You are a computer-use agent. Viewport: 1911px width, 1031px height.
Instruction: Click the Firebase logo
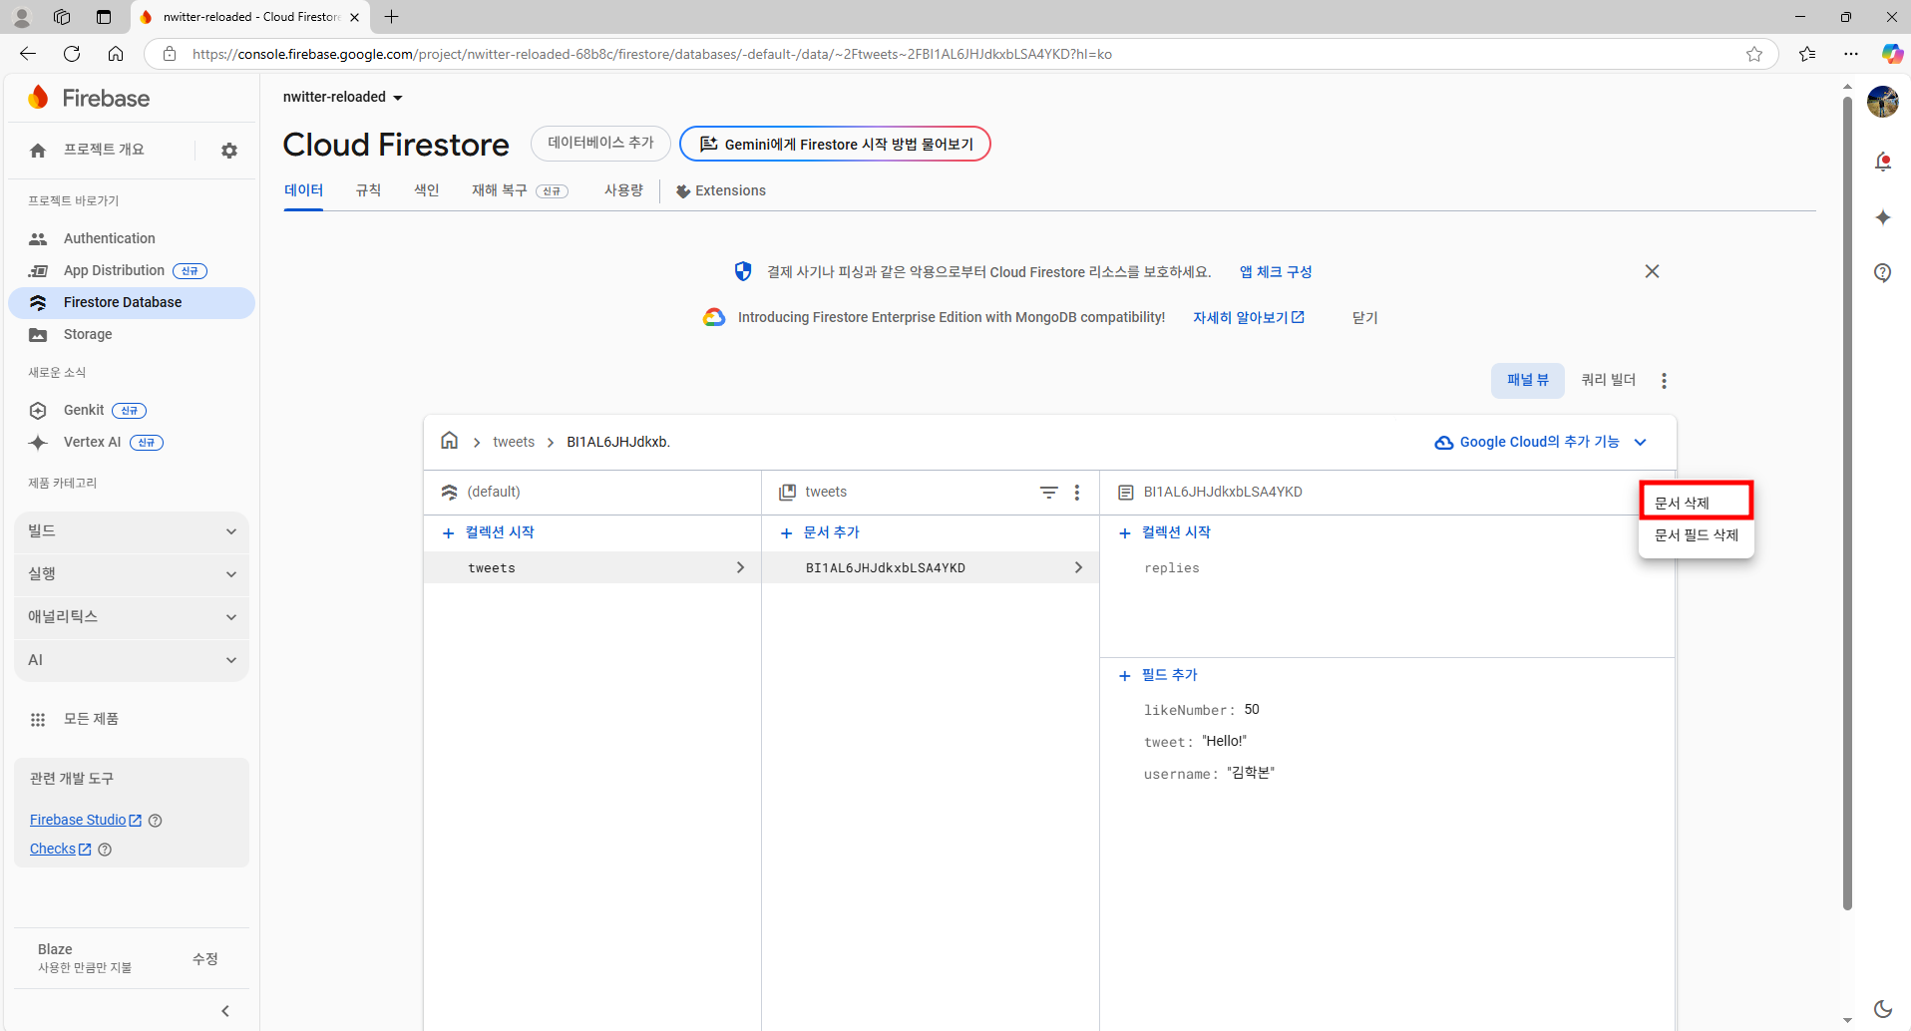[89, 98]
